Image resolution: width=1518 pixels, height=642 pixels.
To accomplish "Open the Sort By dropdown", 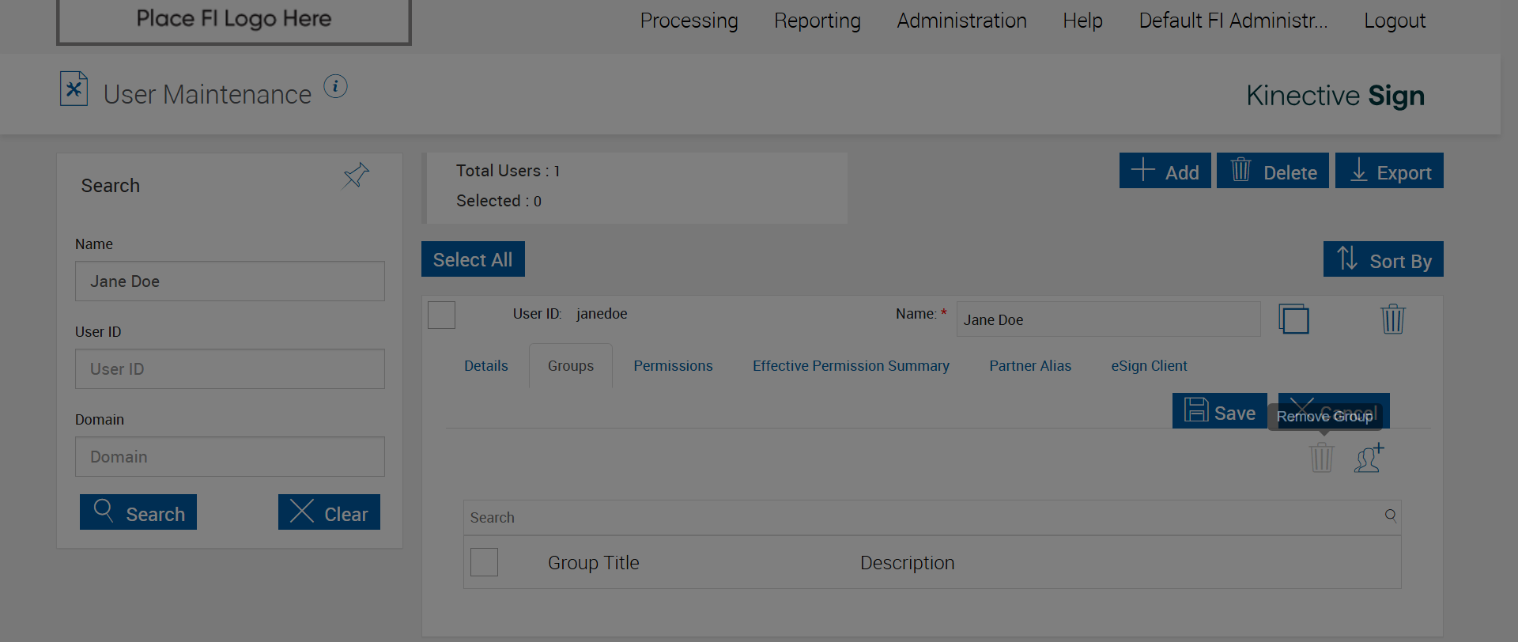I will [1383, 259].
